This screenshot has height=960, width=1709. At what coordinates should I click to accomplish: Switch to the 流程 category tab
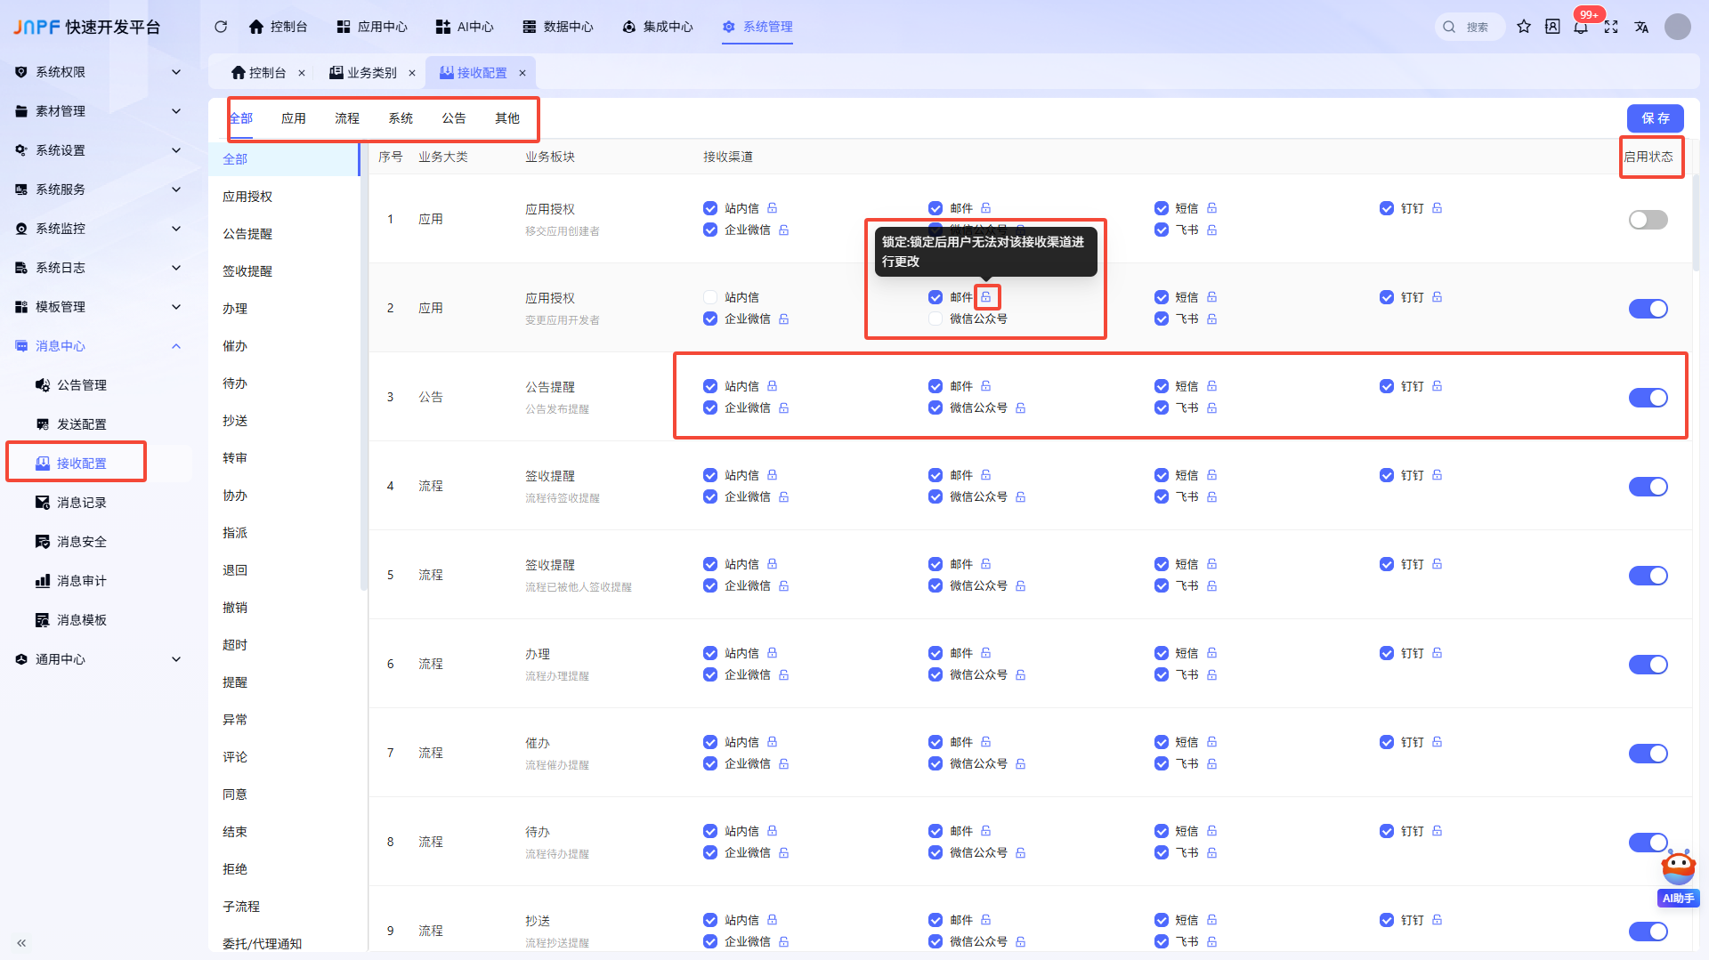[347, 118]
